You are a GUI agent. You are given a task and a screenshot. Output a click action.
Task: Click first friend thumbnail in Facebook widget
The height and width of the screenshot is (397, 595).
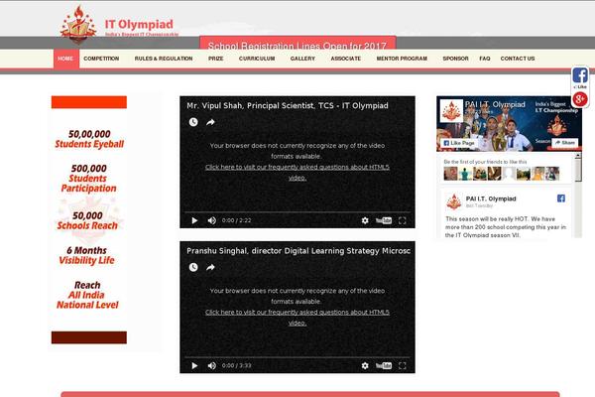click(450, 174)
